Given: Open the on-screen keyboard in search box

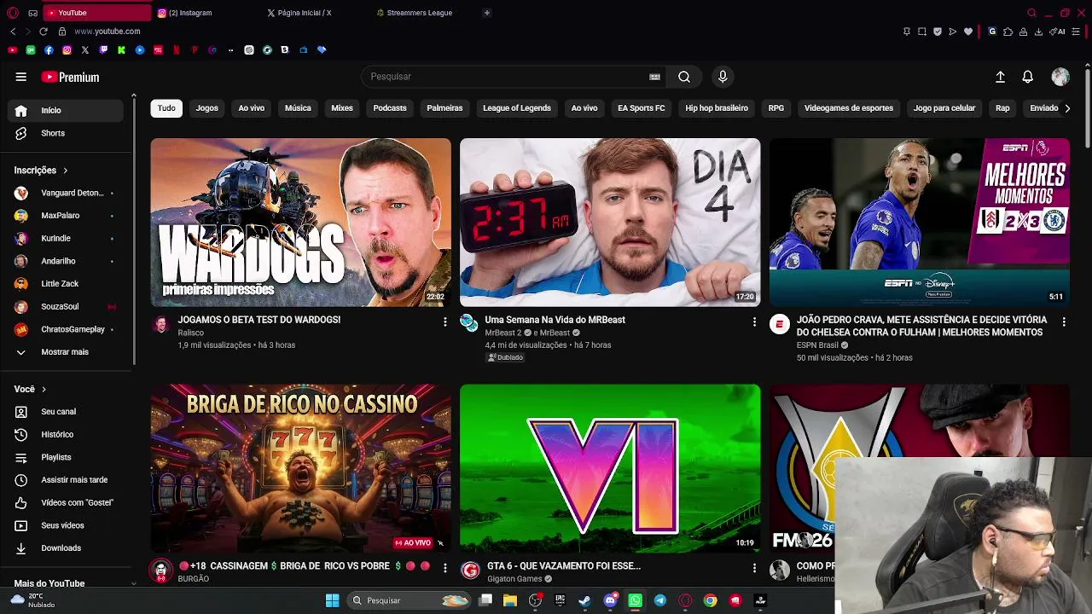Looking at the screenshot, I should 654,77.
